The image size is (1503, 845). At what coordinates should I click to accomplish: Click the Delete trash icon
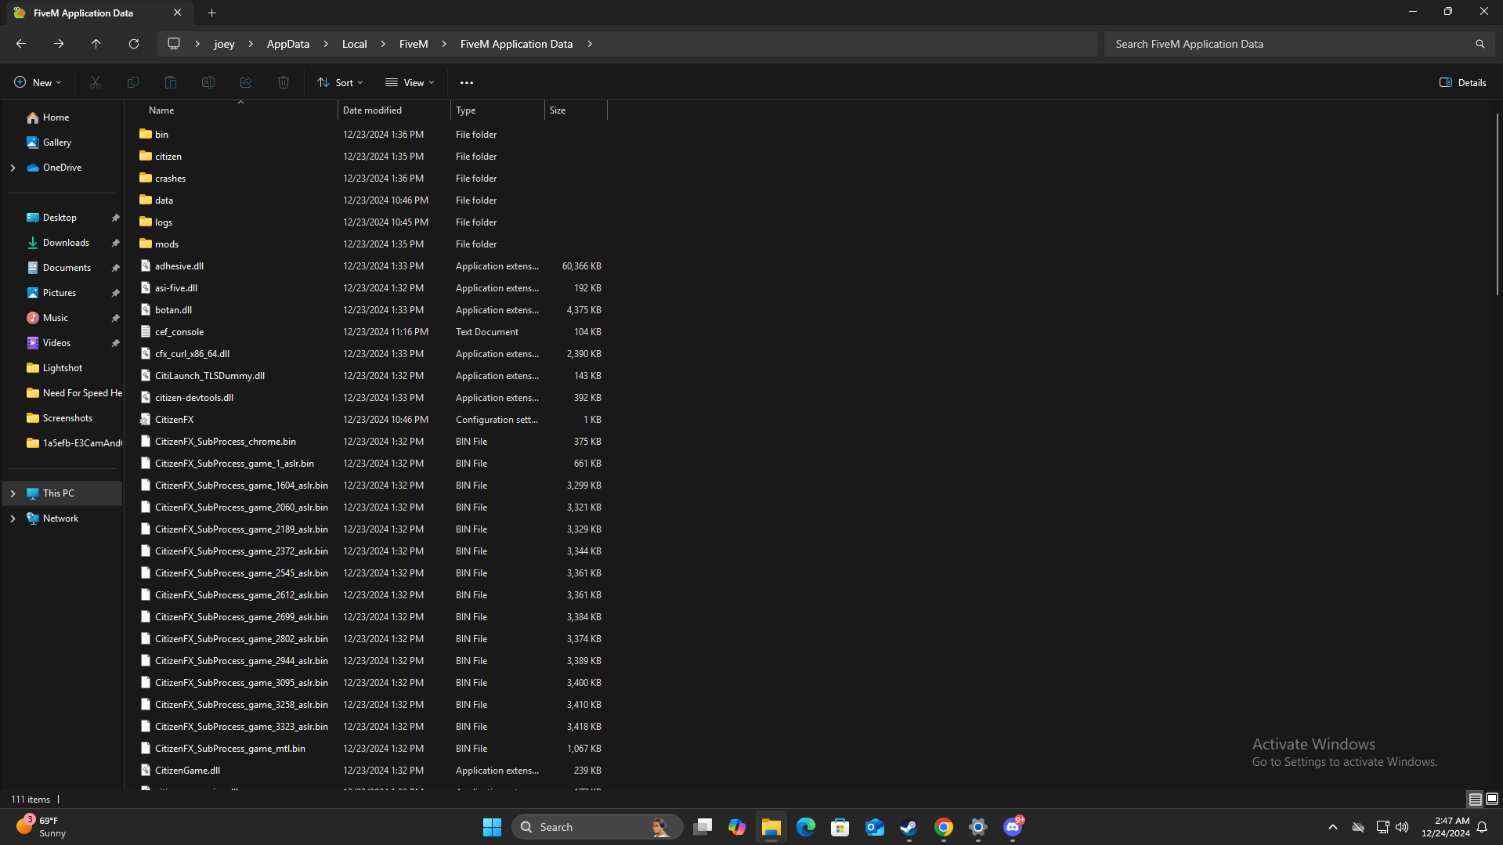284,82
